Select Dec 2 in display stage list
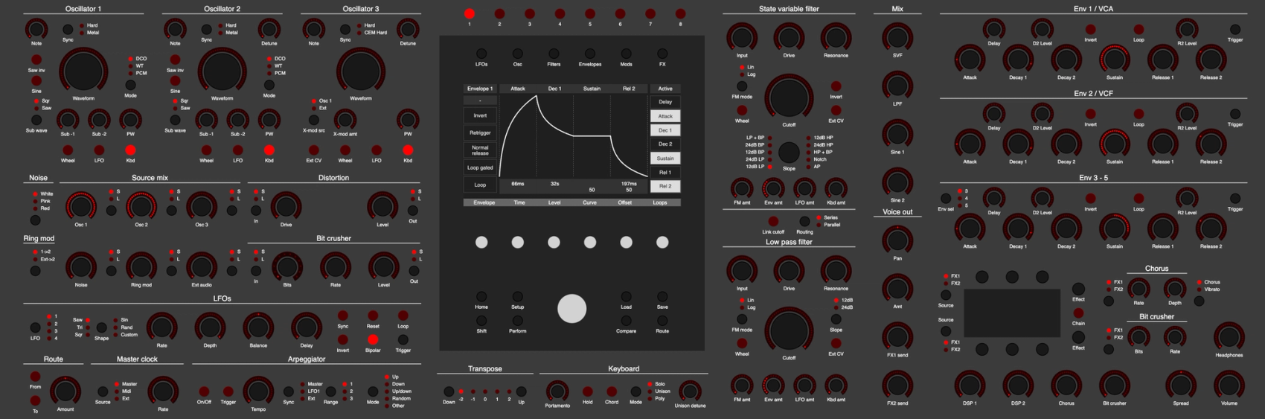 tap(665, 144)
